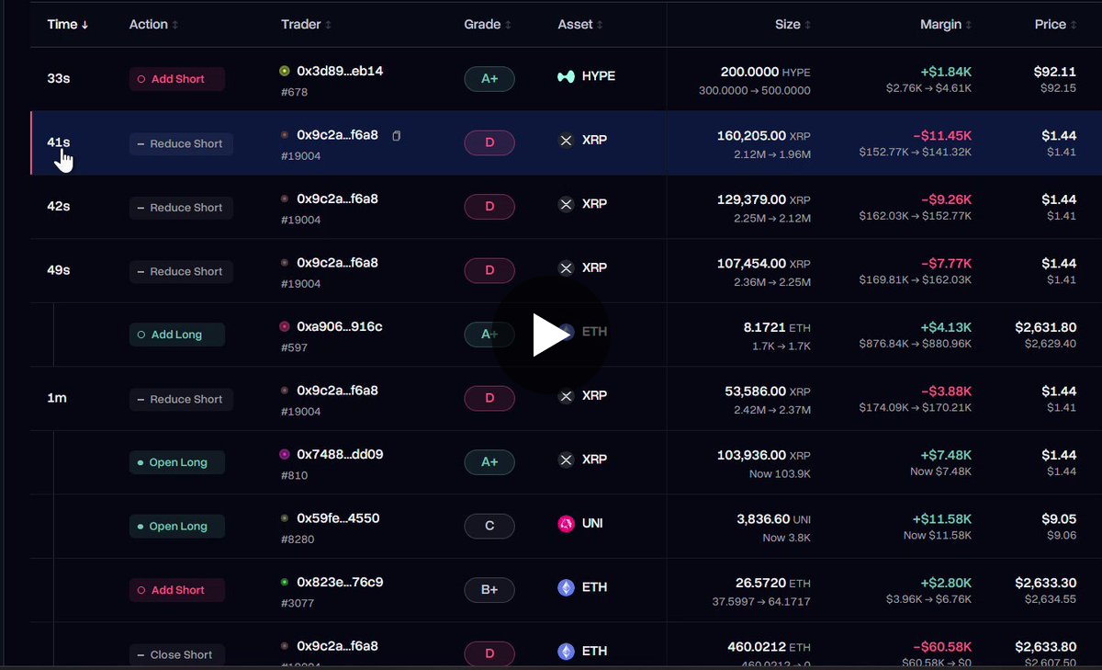Image resolution: width=1102 pixels, height=670 pixels.
Task: Click Add Short badge for trader 0x823e...76c9
Action: (x=177, y=590)
